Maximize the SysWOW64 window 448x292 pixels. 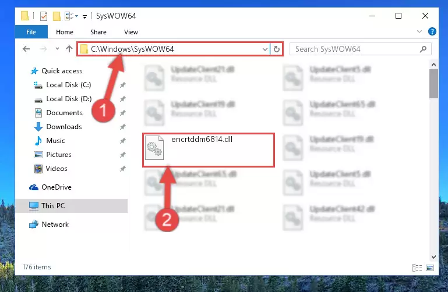pos(398,16)
